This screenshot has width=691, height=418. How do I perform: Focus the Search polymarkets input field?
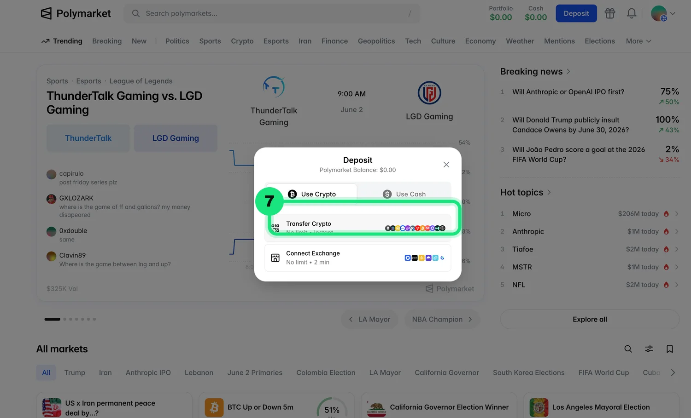[x=272, y=13]
